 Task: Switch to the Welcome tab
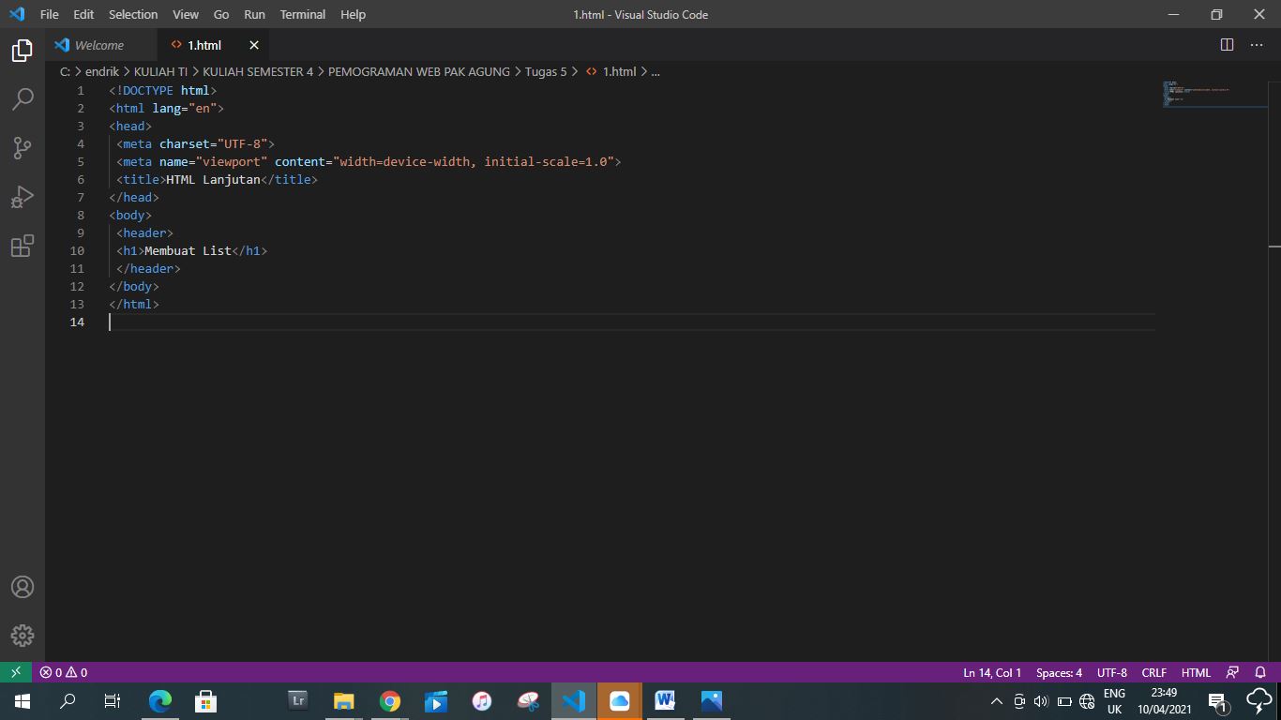click(x=98, y=44)
